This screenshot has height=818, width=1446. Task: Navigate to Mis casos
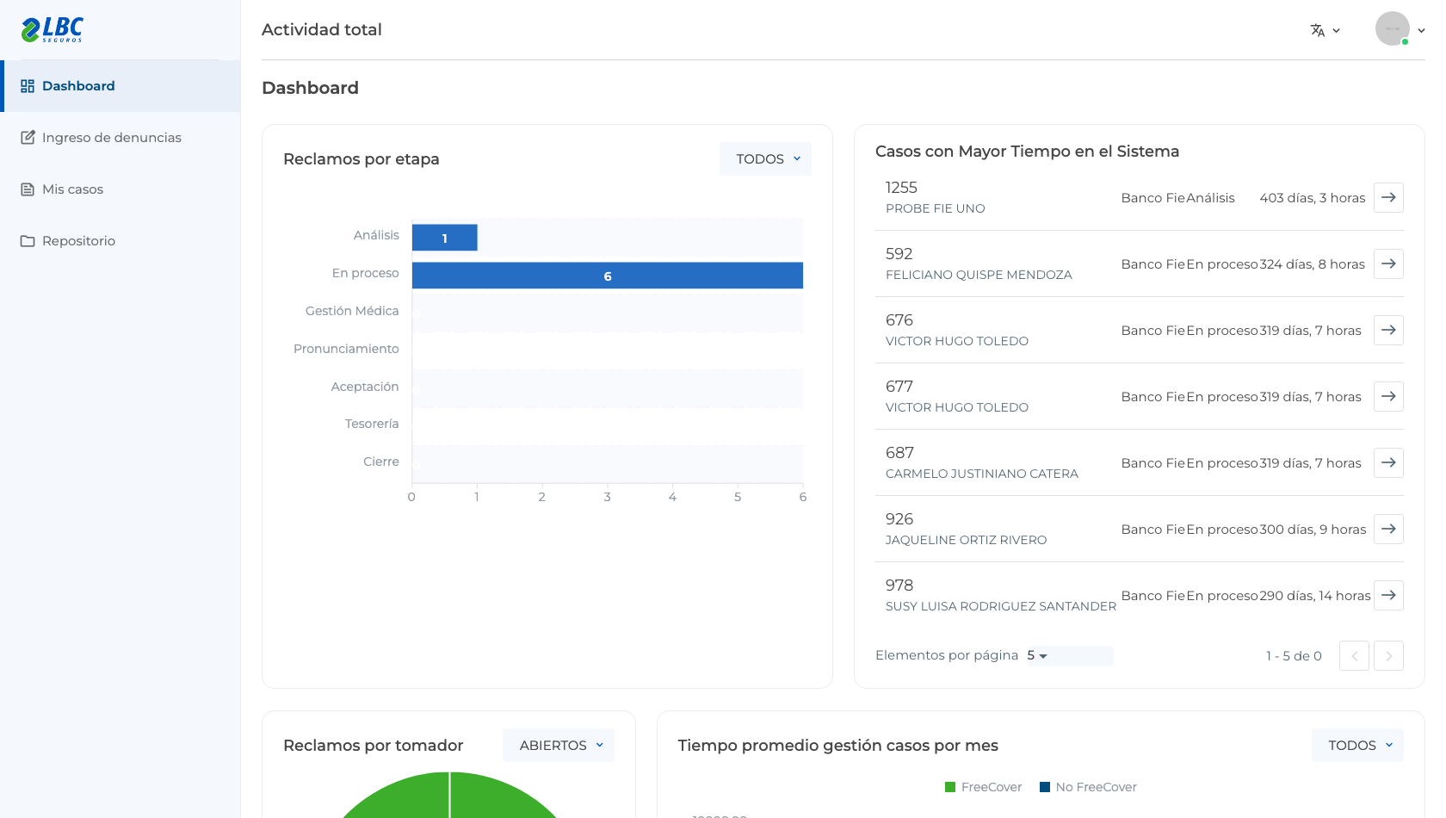[120, 189]
